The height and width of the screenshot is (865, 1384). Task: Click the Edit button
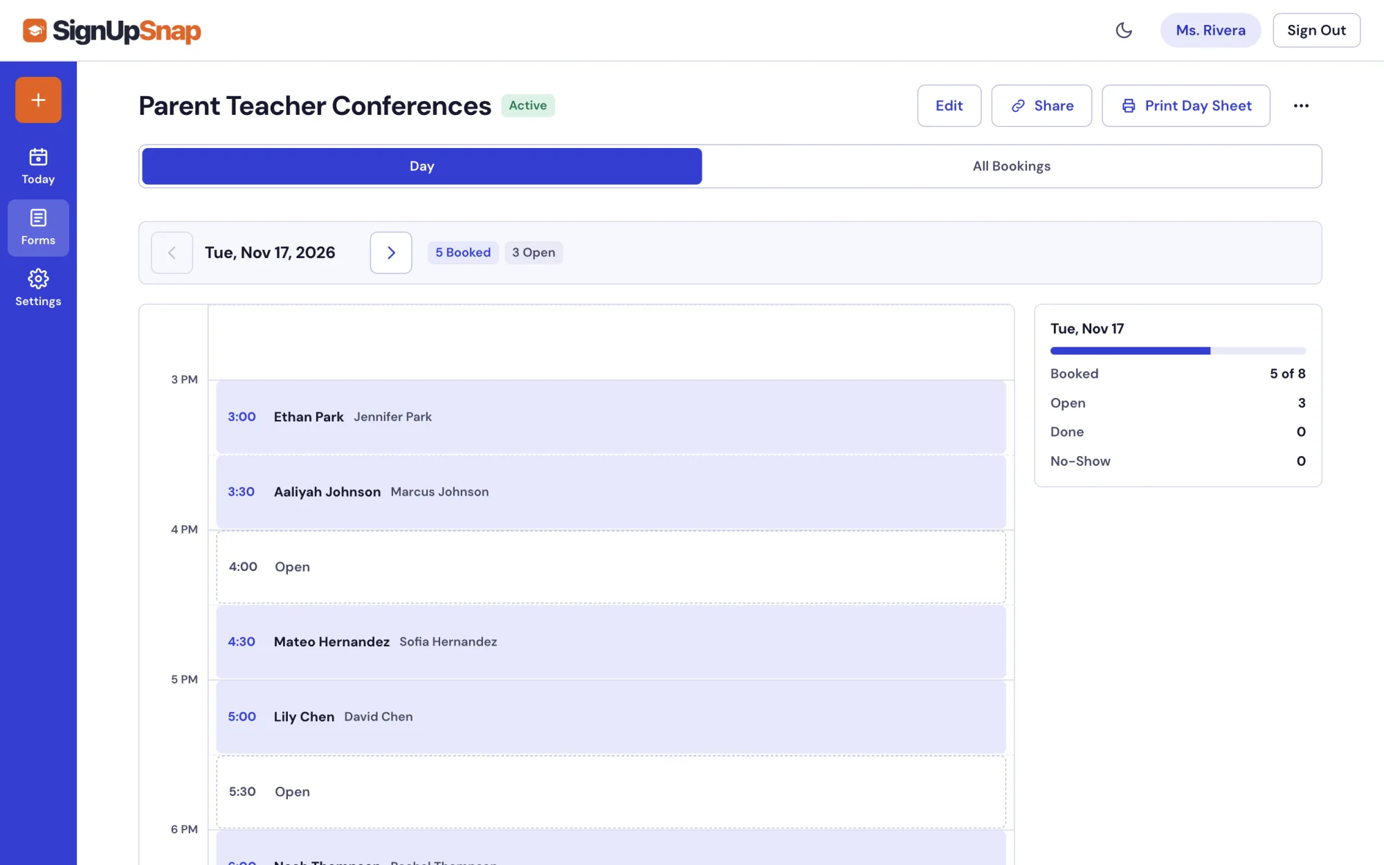tap(949, 106)
